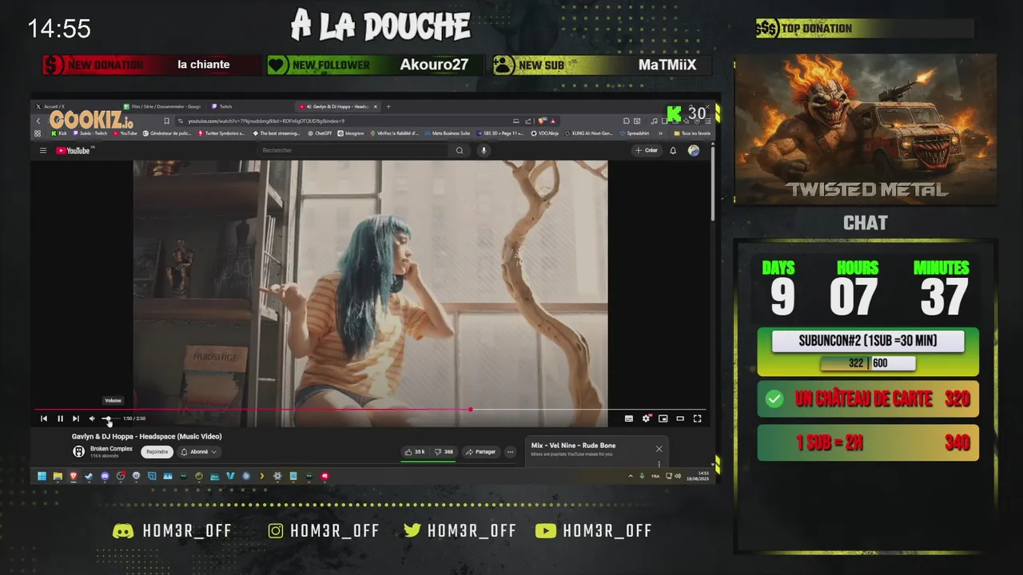Start voice search with the microphone
This screenshot has width=1023, height=575.
483,150
